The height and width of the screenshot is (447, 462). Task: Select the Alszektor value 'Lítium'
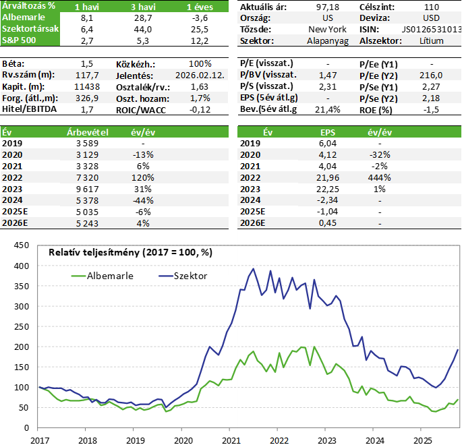click(x=430, y=40)
